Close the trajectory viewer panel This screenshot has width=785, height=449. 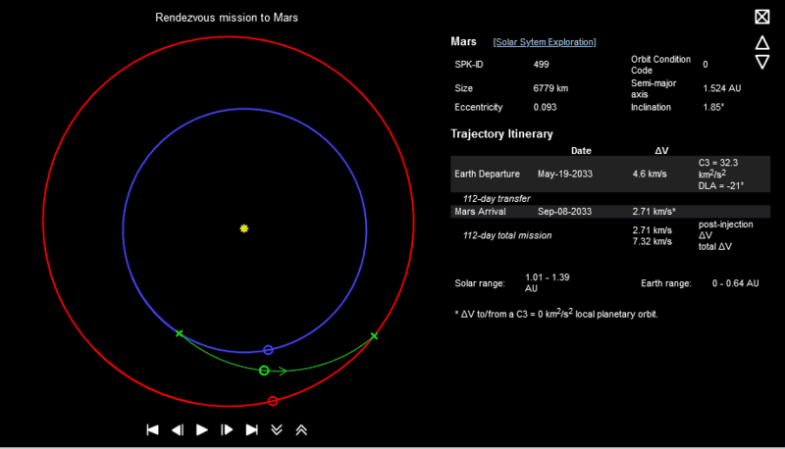762,17
